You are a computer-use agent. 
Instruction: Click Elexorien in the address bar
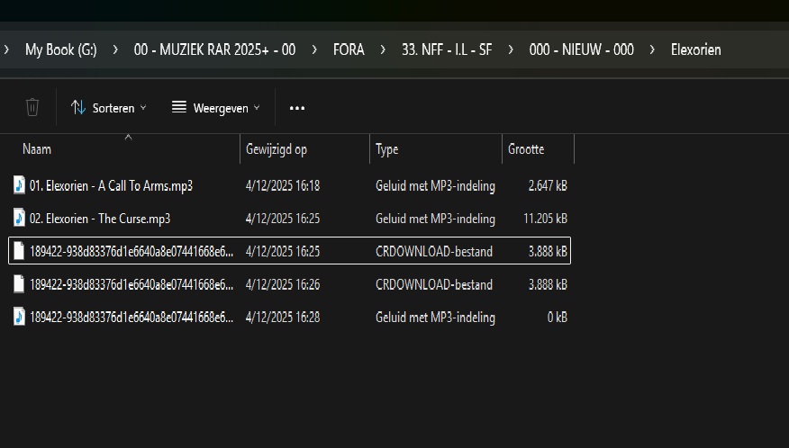point(695,49)
